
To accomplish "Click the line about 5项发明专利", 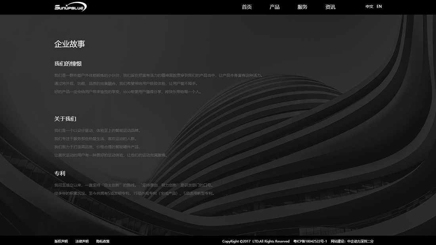I will (x=135, y=193).
